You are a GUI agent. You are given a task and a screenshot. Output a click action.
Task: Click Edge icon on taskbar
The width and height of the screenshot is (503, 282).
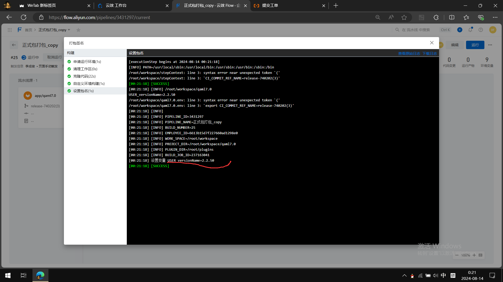point(40,275)
